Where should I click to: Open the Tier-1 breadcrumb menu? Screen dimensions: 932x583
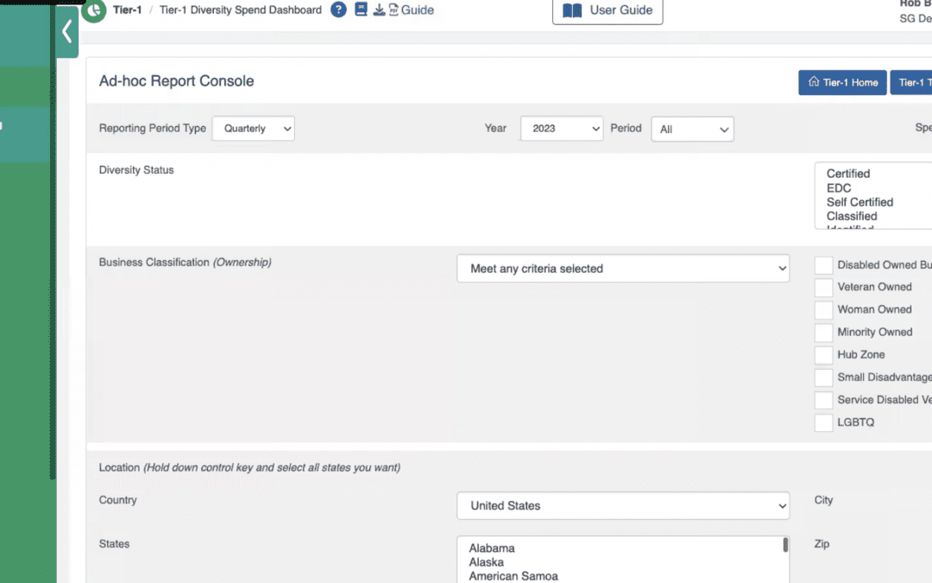coord(128,10)
